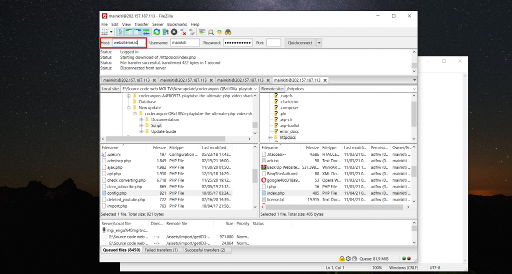
Task: Select the google40d318a9 Opera file
Action: (x=283, y=180)
